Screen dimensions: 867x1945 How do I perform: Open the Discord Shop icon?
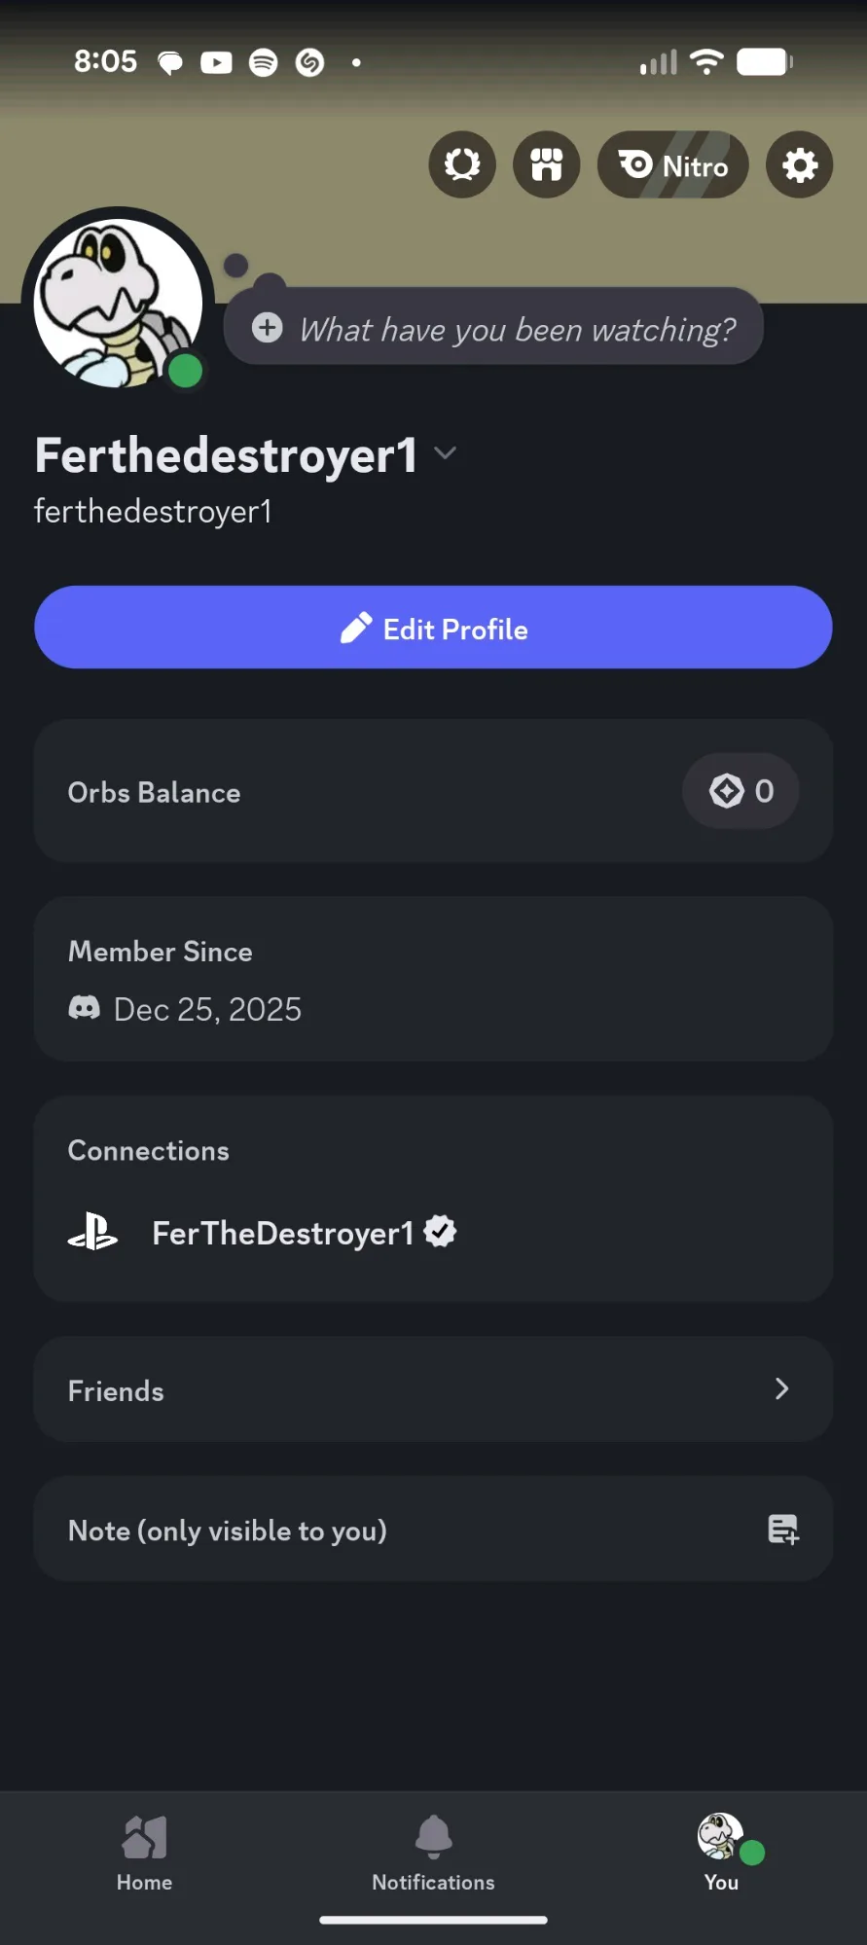pyautogui.click(x=547, y=164)
